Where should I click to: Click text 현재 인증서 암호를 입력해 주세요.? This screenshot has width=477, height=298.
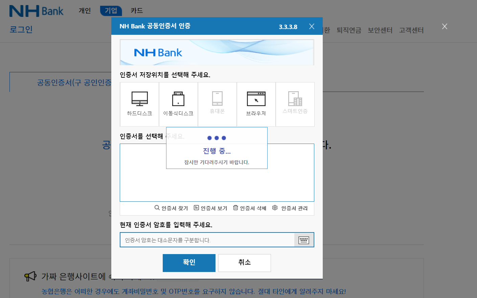[166, 225]
